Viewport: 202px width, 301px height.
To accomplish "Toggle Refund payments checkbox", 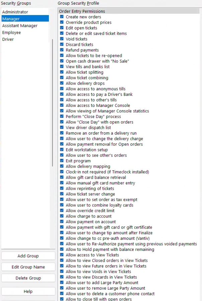I will coord(62,50).
